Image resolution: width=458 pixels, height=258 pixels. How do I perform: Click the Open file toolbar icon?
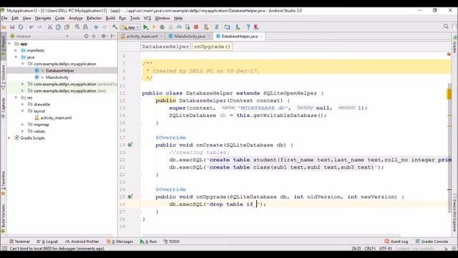click(4, 27)
